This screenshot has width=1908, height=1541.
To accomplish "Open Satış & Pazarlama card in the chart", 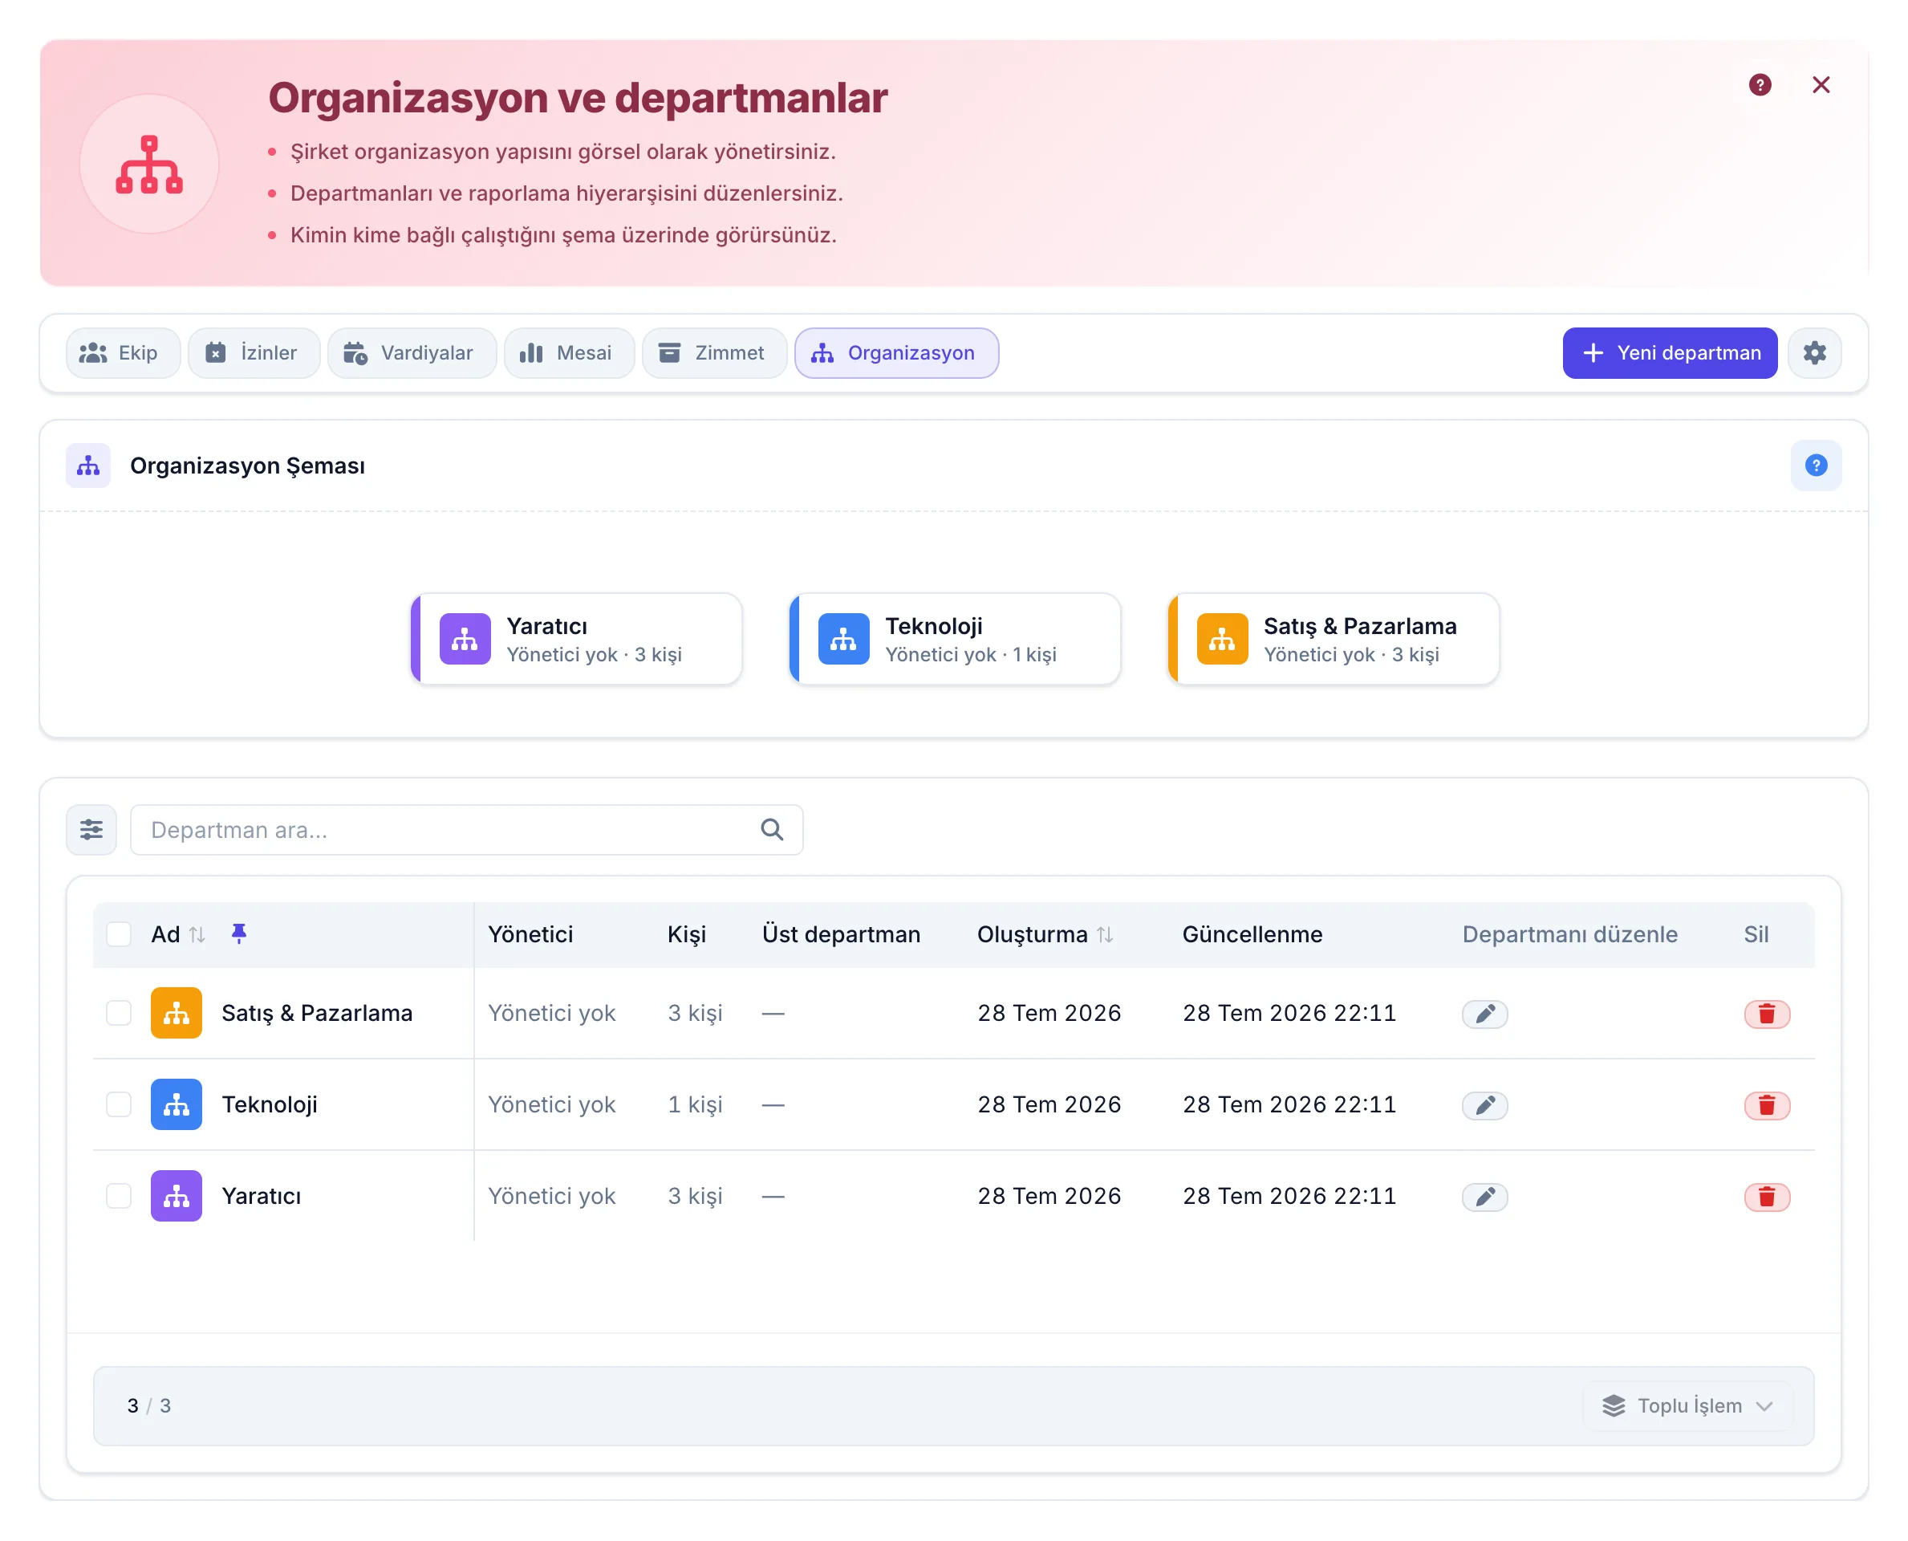I will (x=1333, y=639).
